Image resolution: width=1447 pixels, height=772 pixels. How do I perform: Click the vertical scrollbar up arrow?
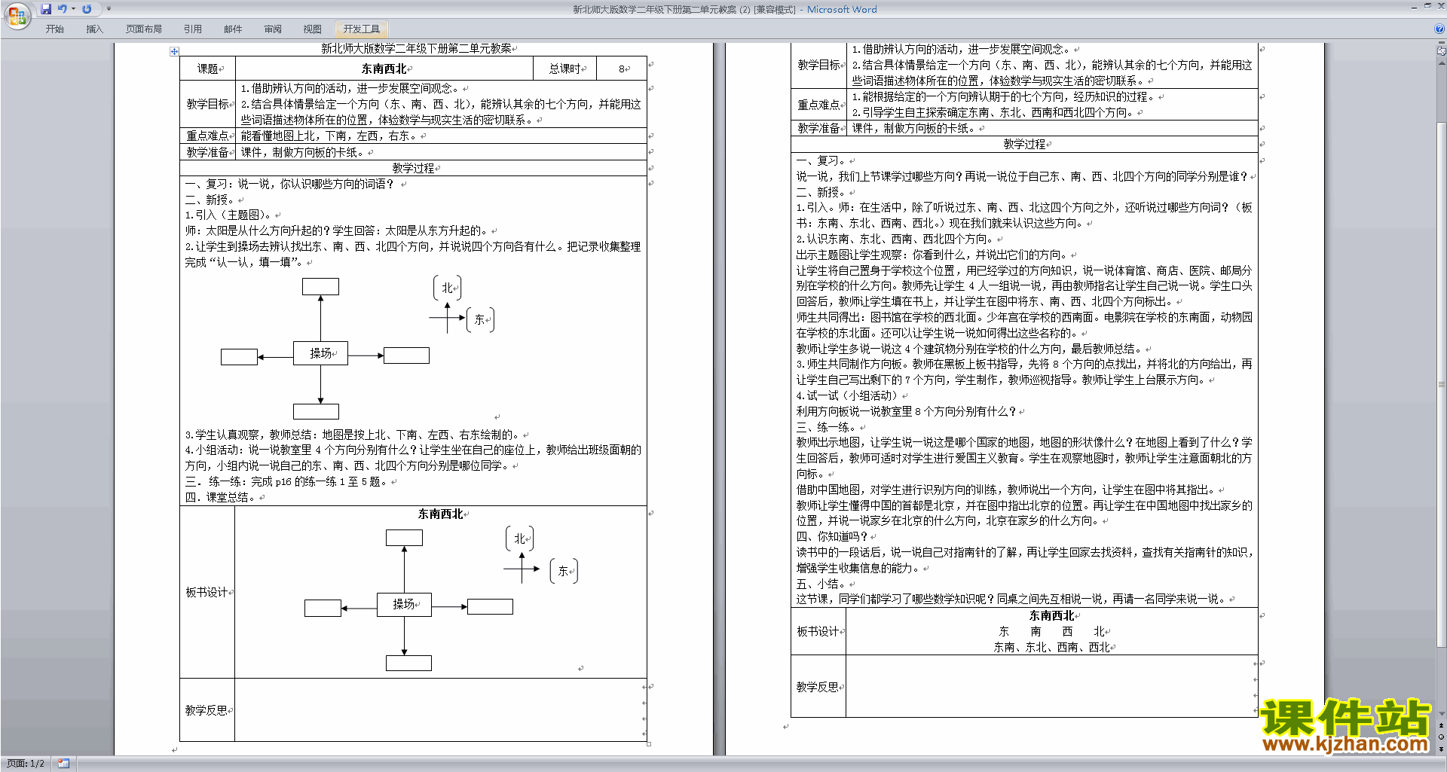(1441, 63)
